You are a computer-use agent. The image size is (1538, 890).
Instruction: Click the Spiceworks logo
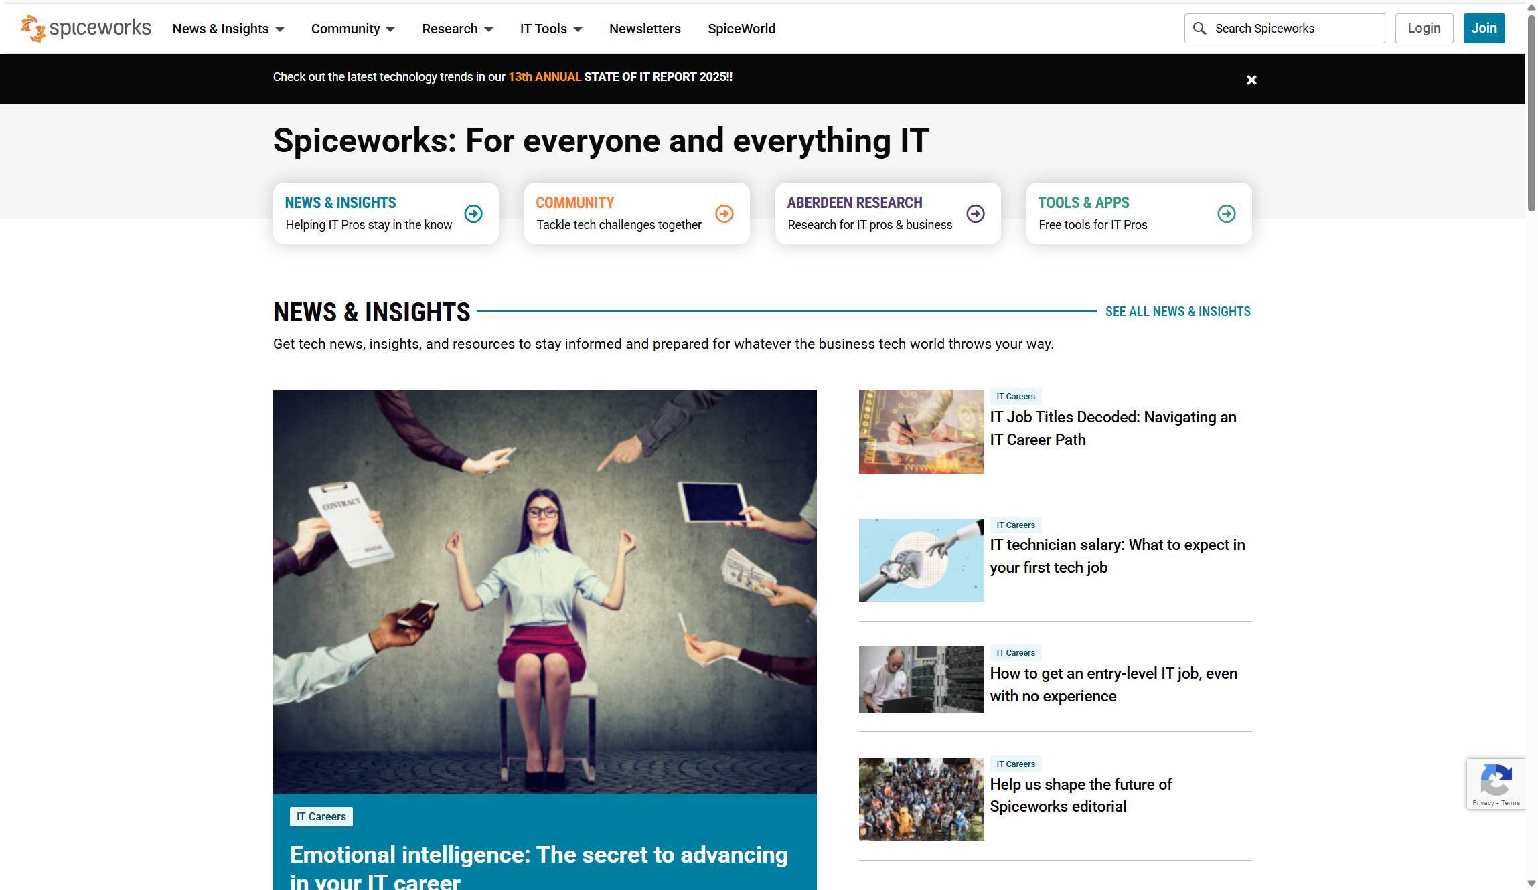click(x=84, y=28)
